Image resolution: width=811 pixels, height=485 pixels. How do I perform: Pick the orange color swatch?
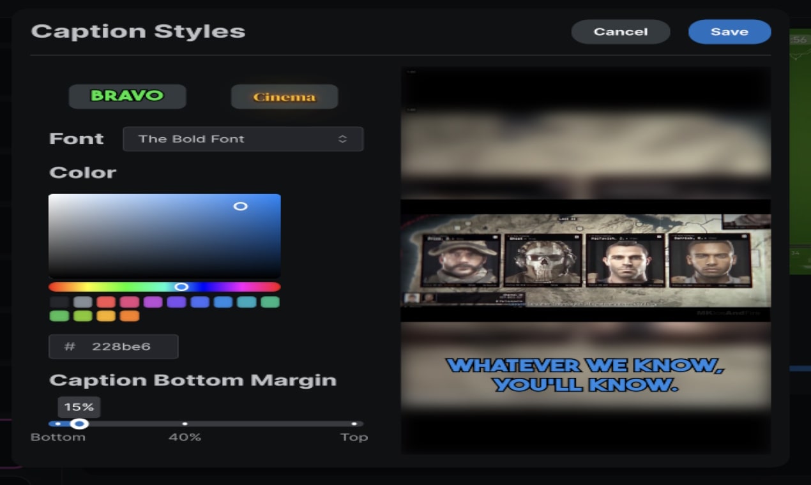[130, 316]
